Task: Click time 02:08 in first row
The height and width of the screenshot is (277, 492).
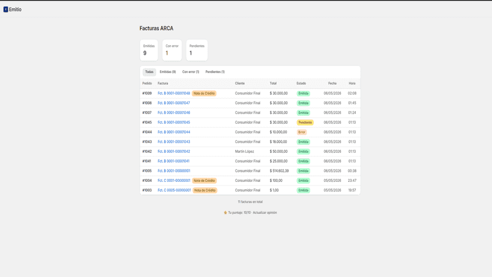Action: [x=352, y=93]
